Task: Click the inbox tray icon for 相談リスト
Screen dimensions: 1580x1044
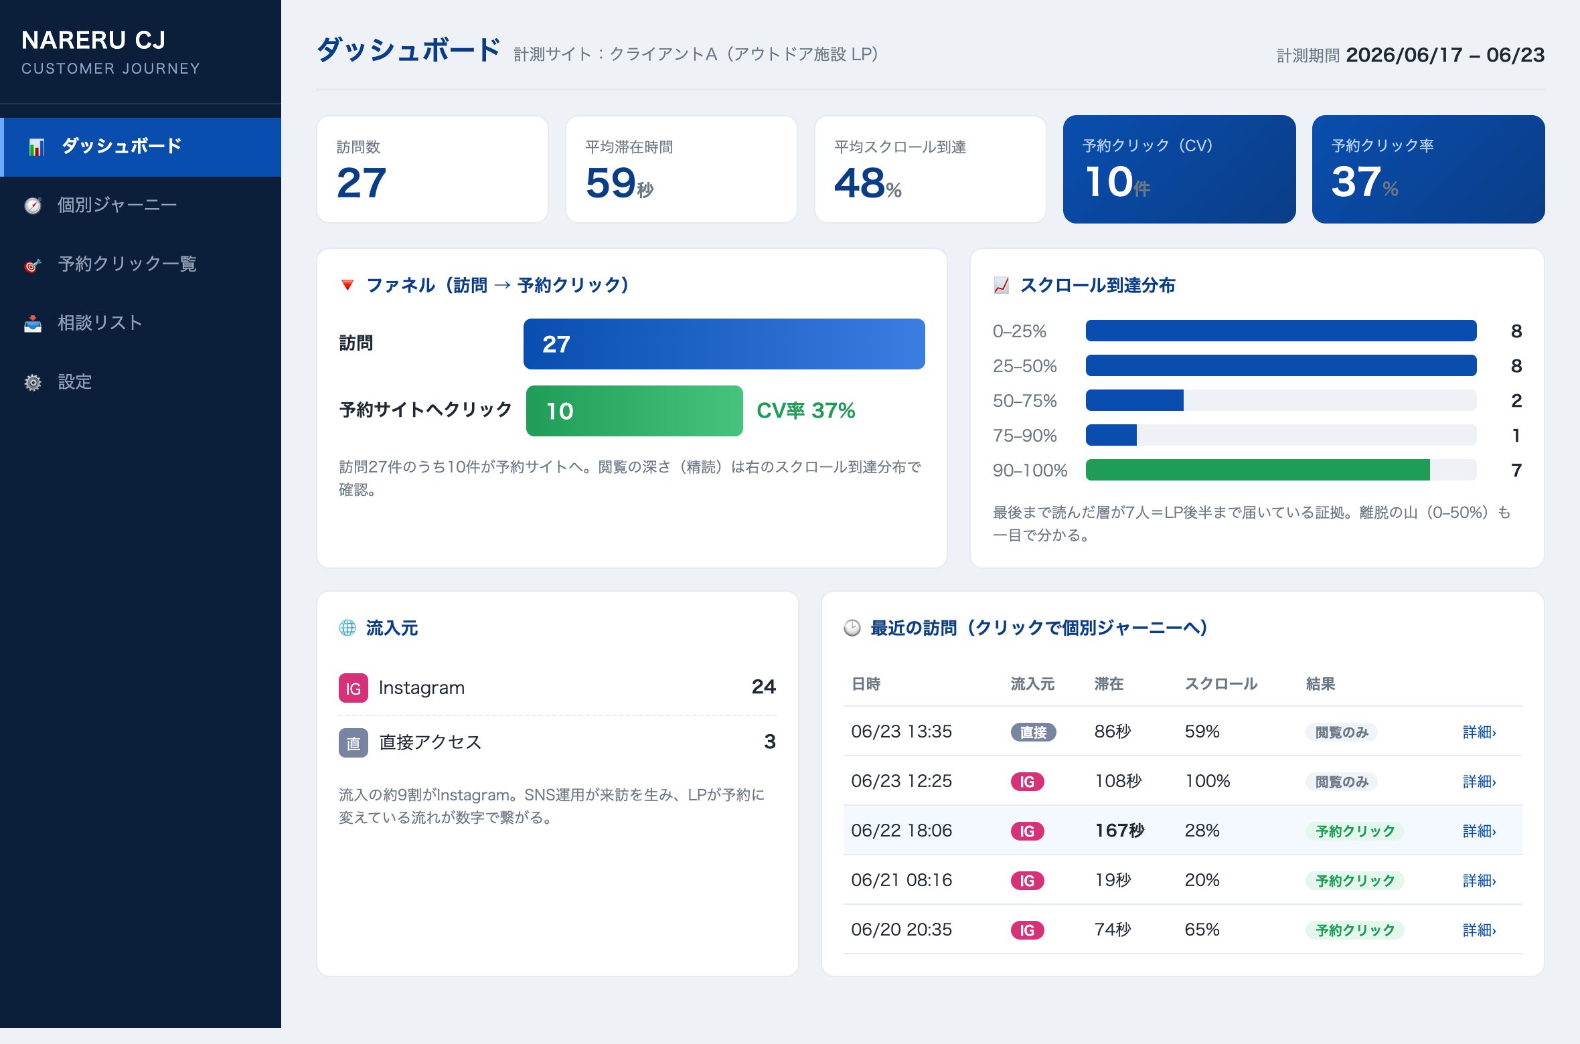Action: point(33,323)
